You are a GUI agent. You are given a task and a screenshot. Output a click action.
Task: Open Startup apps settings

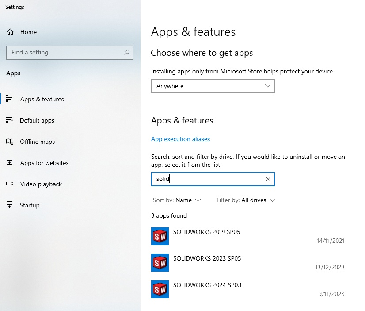[30, 205]
